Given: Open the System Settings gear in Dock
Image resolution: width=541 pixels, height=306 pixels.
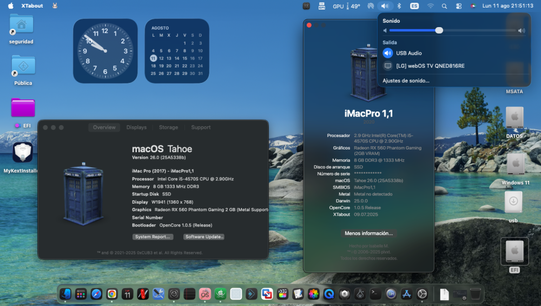Looking at the screenshot, I should (422, 294).
